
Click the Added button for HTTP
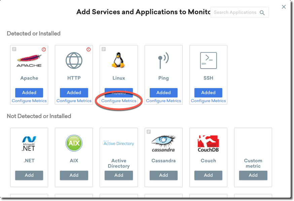click(74, 92)
